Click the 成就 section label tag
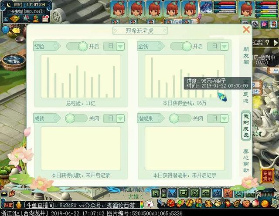279x216 pixels. coord(47,118)
